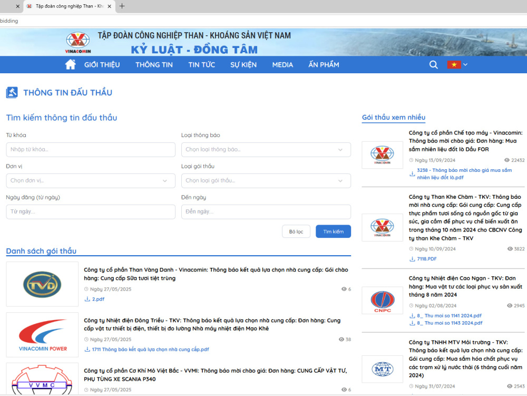The image size is (527, 396).
Task: Open the home icon in navigation bar
Action: tap(70, 64)
